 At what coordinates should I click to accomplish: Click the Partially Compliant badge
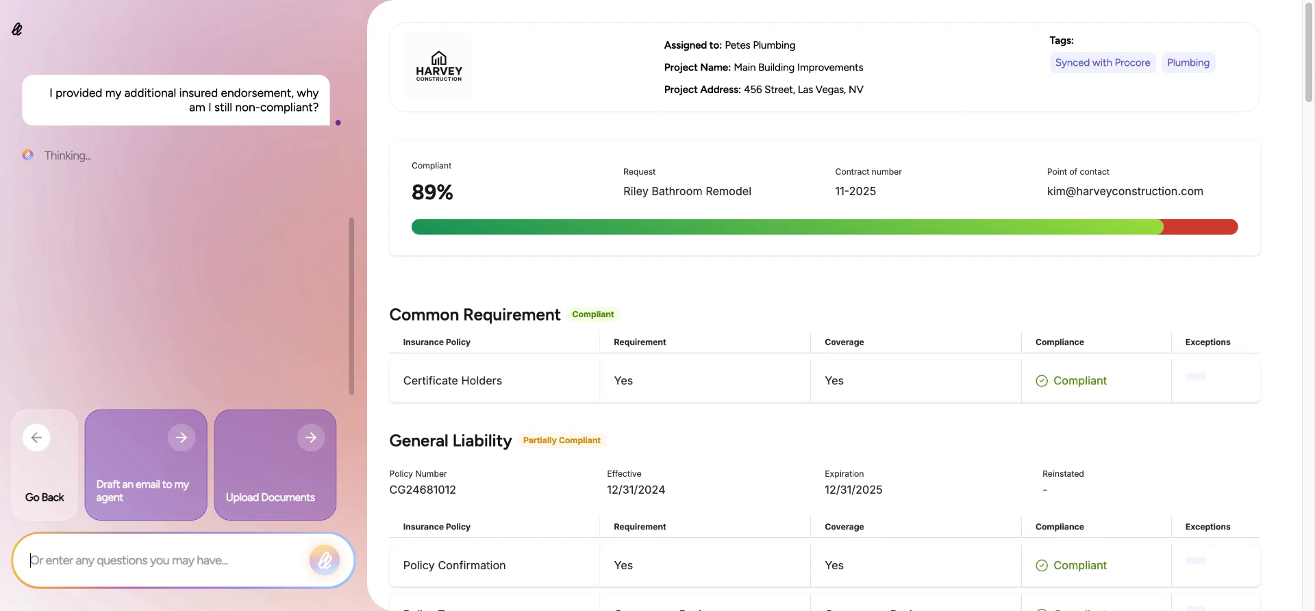(x=562, y=440)
